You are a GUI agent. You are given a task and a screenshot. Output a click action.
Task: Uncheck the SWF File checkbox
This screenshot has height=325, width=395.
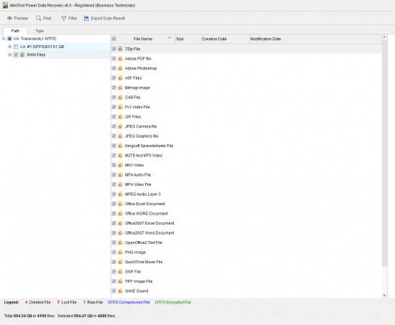(x=114, y=272)
